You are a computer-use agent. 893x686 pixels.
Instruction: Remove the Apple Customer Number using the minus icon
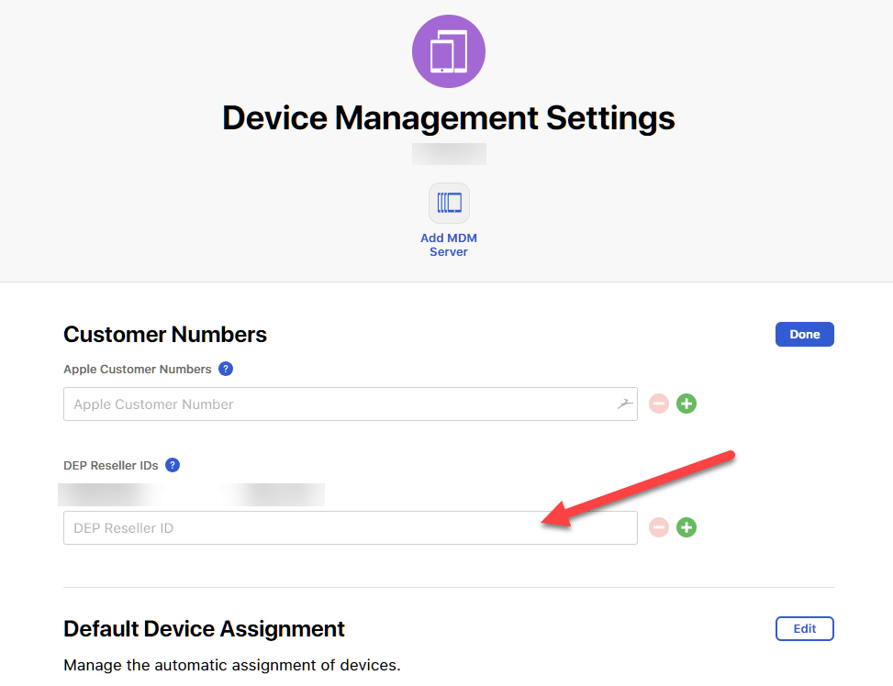click(x=658, y=404)
